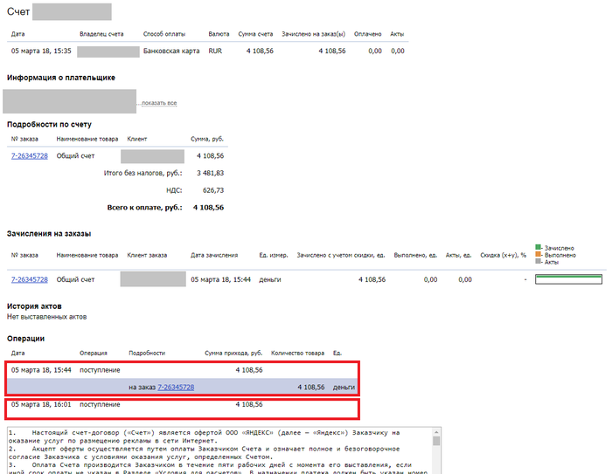
Task: Click the 'Сумма прихода, руб.' column header
Action: click(x=233, y=353)
